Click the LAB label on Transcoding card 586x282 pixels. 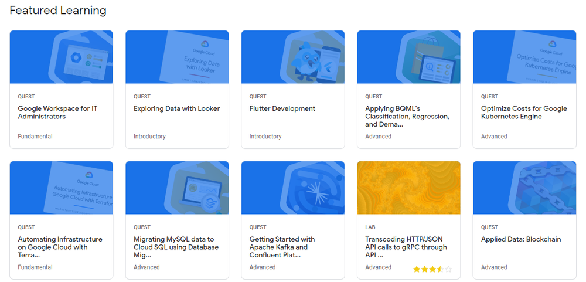pos(370,227)
